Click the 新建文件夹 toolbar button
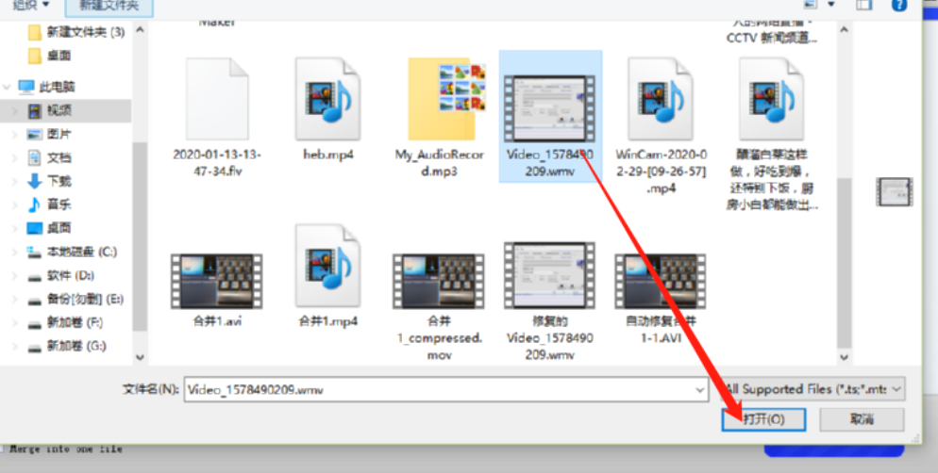This screenshot has height=473, width=938. coord(109,6)
